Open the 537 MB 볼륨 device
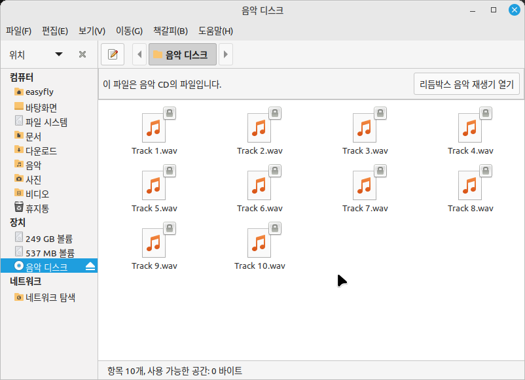The image size is (525, 380). 49,253
